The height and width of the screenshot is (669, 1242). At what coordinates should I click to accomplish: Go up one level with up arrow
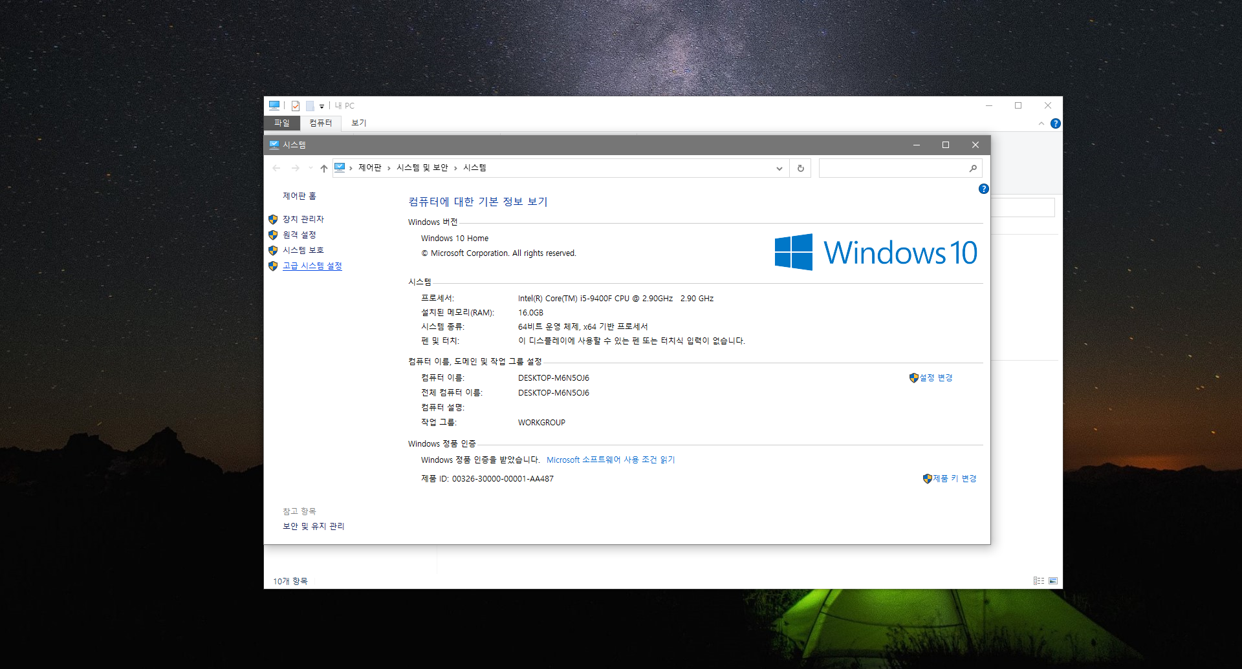coord(324,168)
